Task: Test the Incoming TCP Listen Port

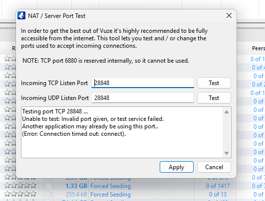Action: tap(214, 83)
